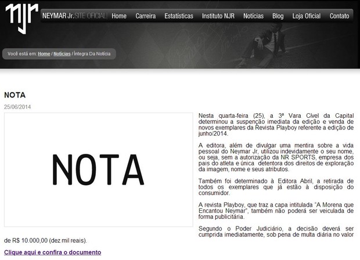Click the Home breadcrumb link
Image resolution: width=360 pixels, height=260 pixels.
pos(44,53)
